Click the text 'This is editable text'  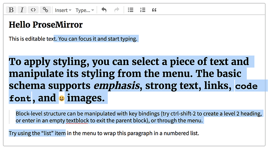33,39
